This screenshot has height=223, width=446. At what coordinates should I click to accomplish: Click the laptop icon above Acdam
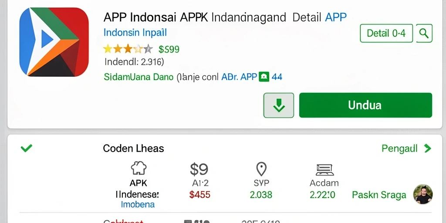[x=324, y=170]
